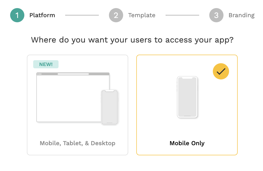The image size is (263, 171).
Task: Click the 'Where do you want' heading
Action: tap(132, 40)
